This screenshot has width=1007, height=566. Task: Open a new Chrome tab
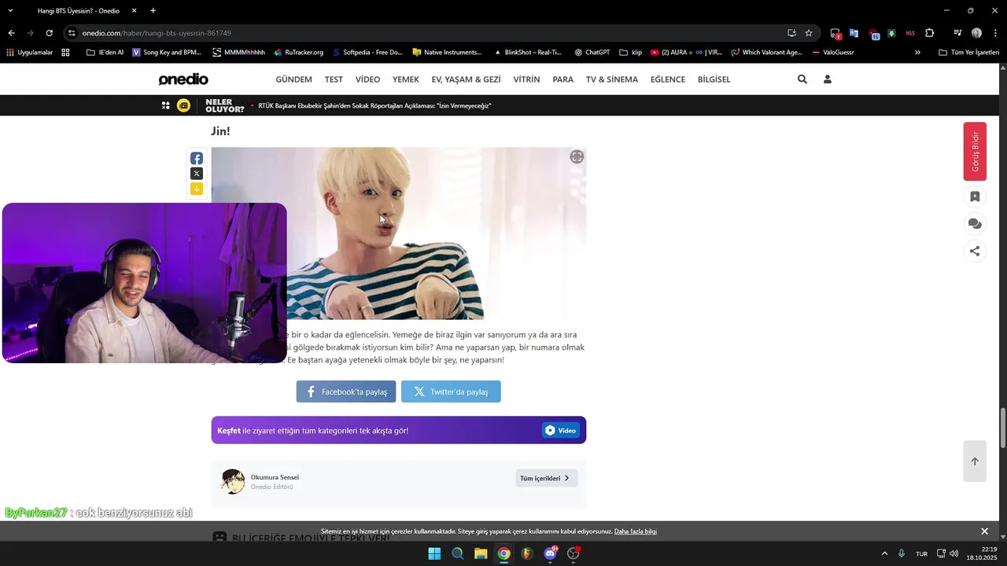(x=153, y=11)
